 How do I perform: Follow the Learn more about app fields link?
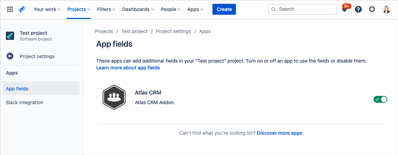click(x=128, y=68)
